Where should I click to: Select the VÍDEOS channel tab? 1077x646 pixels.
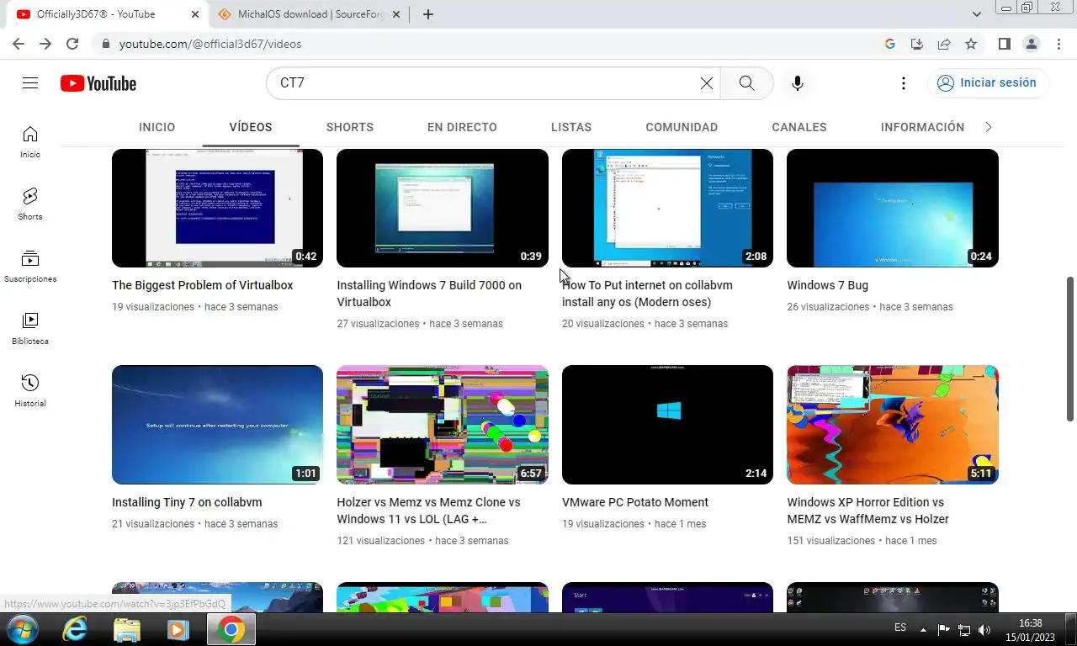pyautogui.click(x=251, y=127)
